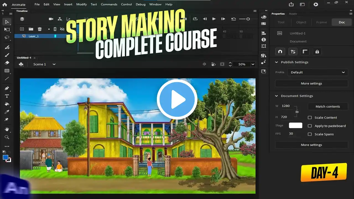Enable the Scale Content checkbox
Viewport: 354px width, 199px height.
pos(310,117)
